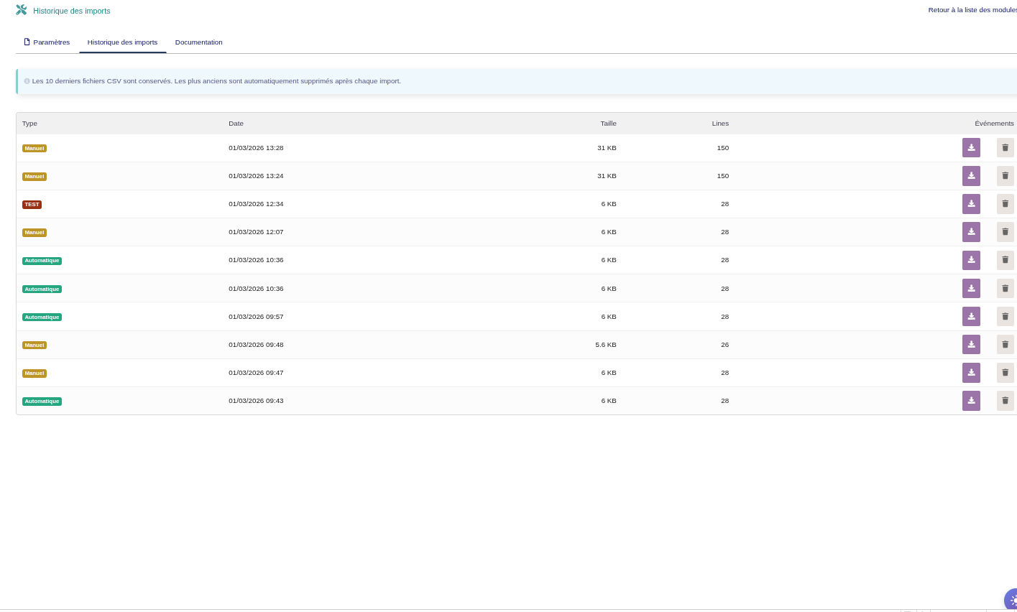Open the floating round widget at bottom right
Viewport: 1017px width, 612px height.
pyautogui.click(x=1012, y=600)
